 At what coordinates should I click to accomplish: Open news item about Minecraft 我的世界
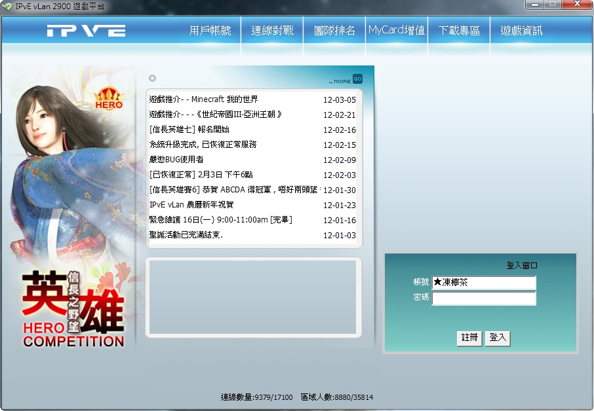[x=203, y=99]
